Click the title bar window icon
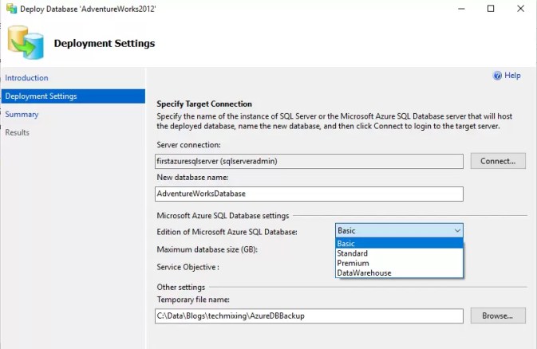The width and height of the screenshot is (537, 349). (8, 9)
